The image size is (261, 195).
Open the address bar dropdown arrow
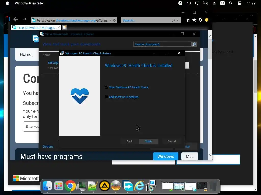click(x=110, y=20)
